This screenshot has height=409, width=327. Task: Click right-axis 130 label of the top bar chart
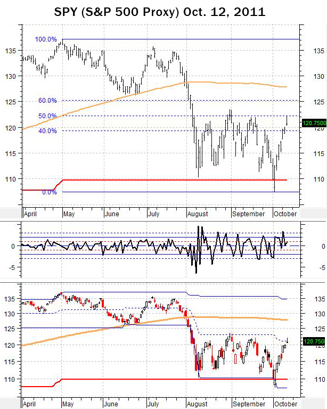319,77
